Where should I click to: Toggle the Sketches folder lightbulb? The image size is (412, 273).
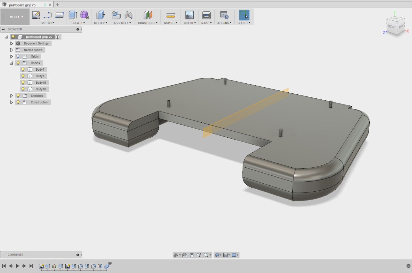(x=18, y=96)
